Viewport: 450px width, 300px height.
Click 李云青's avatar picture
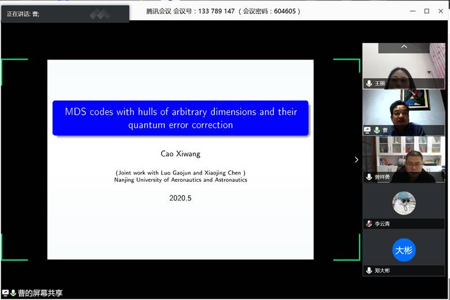coord(403,203)
